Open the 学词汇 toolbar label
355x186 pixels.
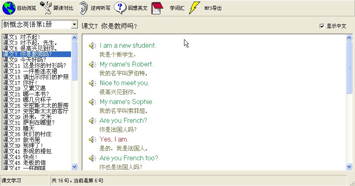tap(177, 8)
